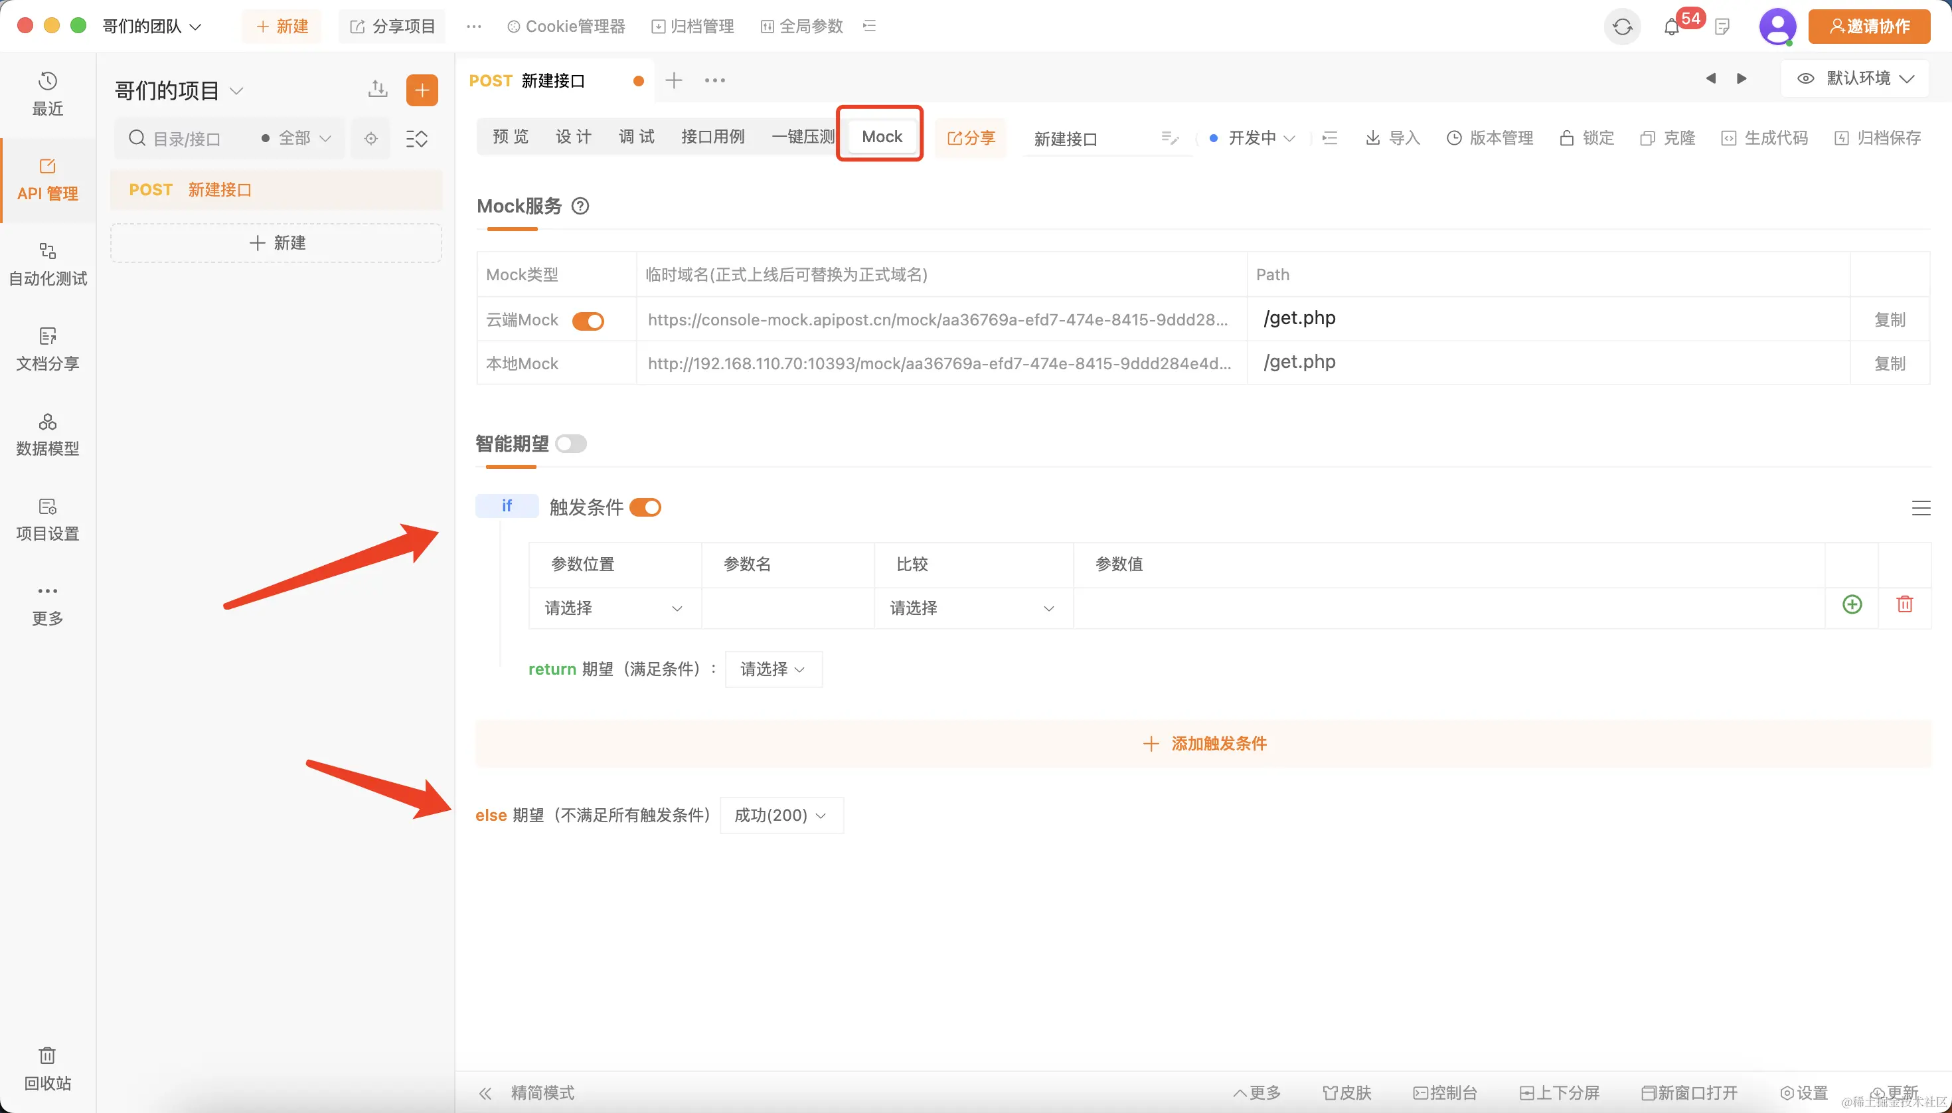Viewport: 1952px width, 1113px height.
Task: Click the Mock服务 help question icon
Action: pyautogui.click(x=580, y=207)
